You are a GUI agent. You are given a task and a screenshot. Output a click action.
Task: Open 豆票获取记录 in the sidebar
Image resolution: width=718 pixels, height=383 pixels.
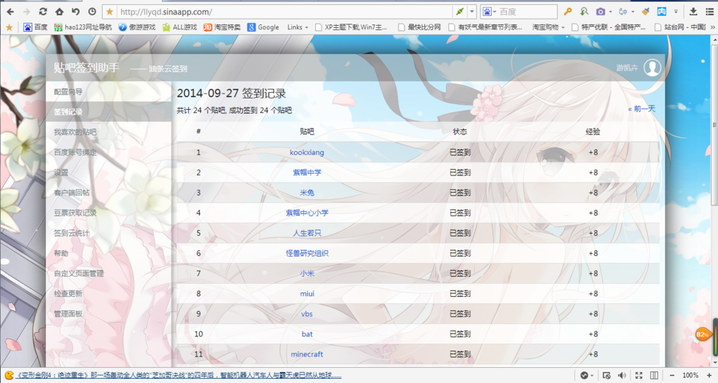click(108, 213)
